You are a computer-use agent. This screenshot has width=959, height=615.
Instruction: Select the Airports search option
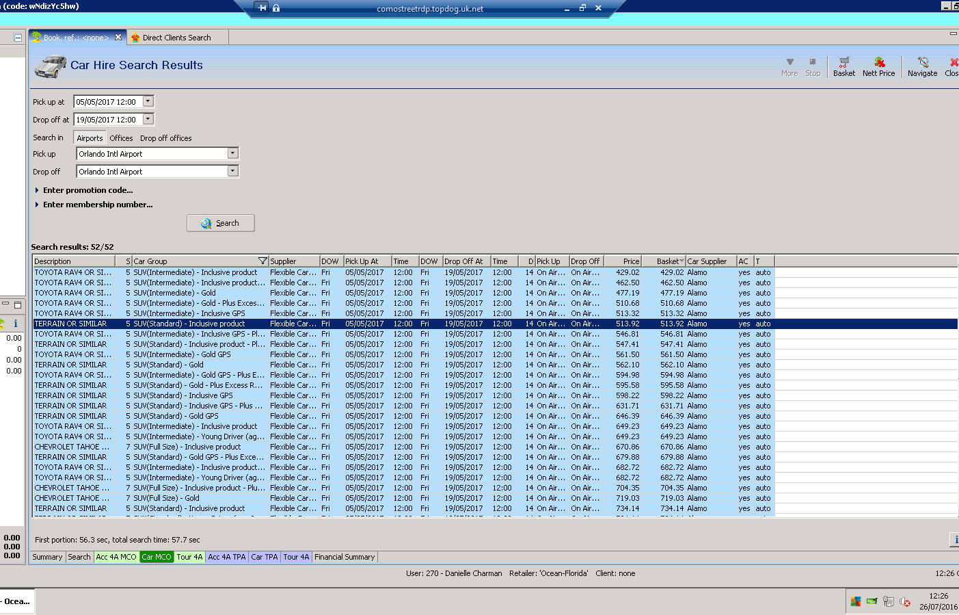coord(90,138)
